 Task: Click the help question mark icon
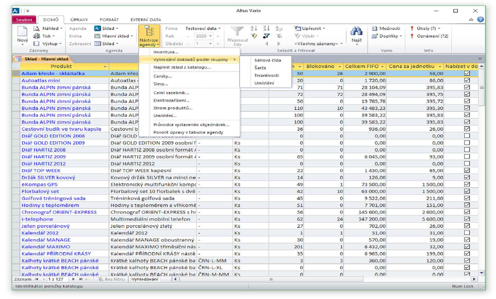tap(480, 20)
